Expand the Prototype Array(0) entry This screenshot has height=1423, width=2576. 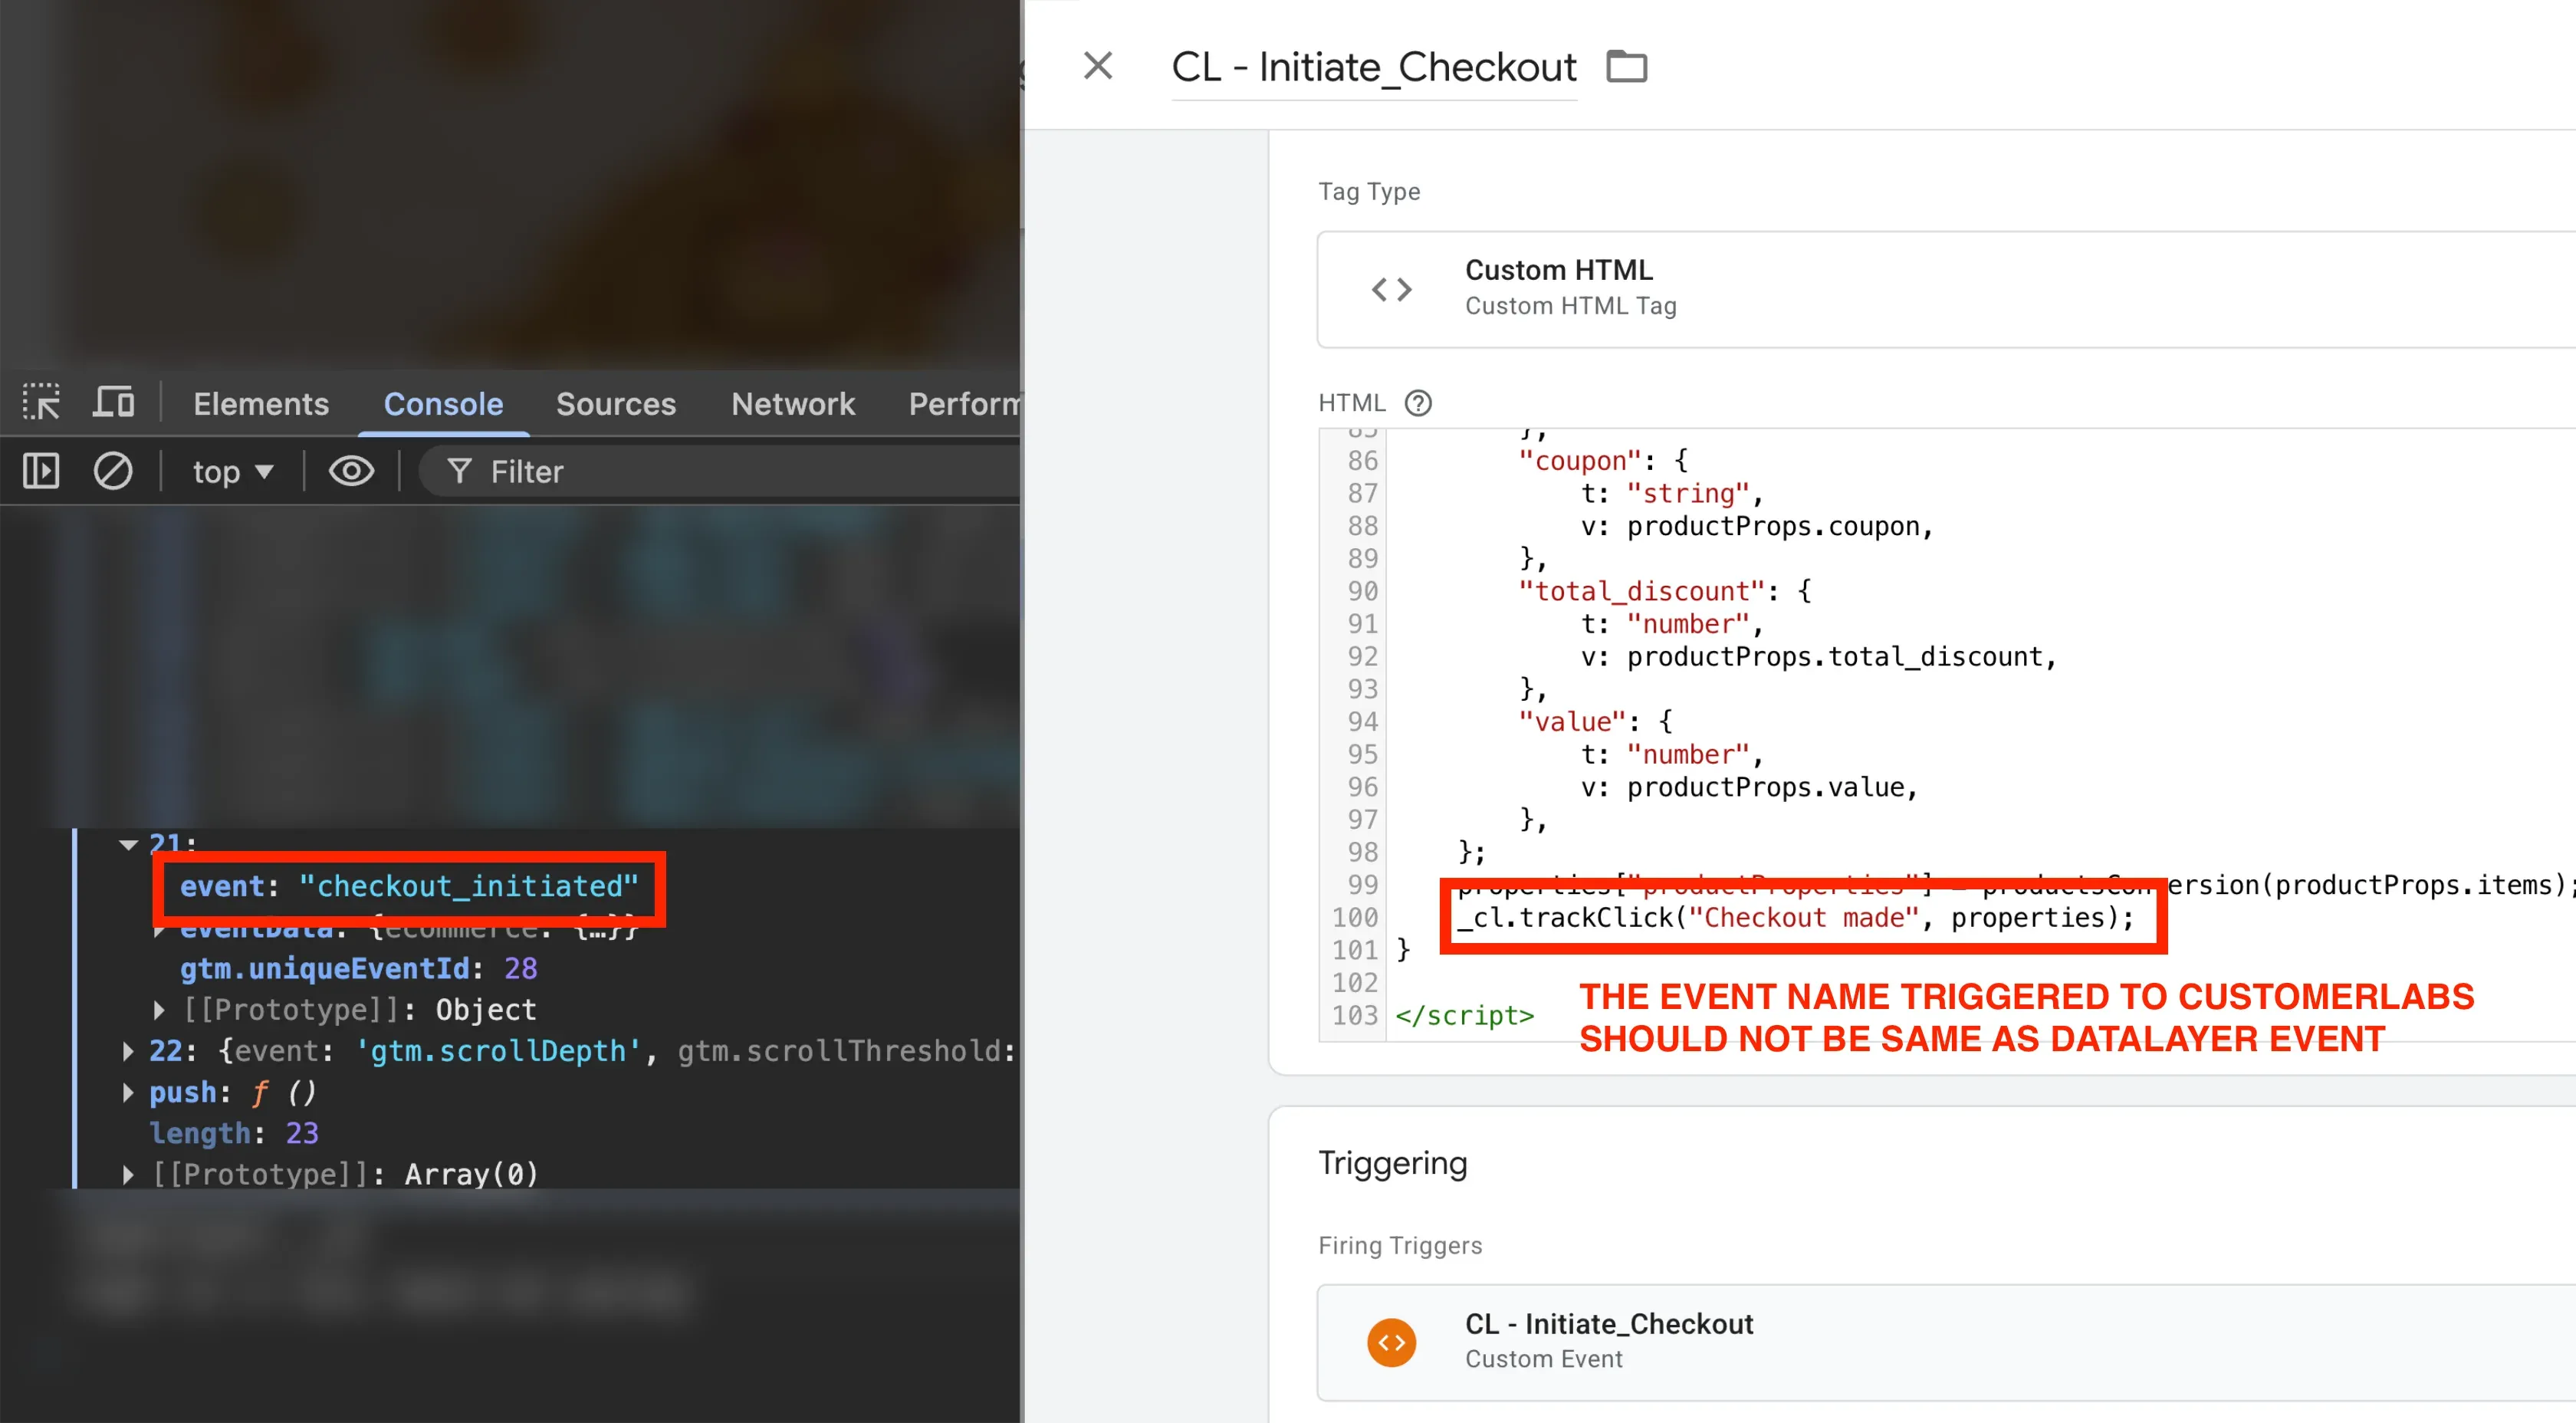pyautogui.click(x=128, y=1174)
